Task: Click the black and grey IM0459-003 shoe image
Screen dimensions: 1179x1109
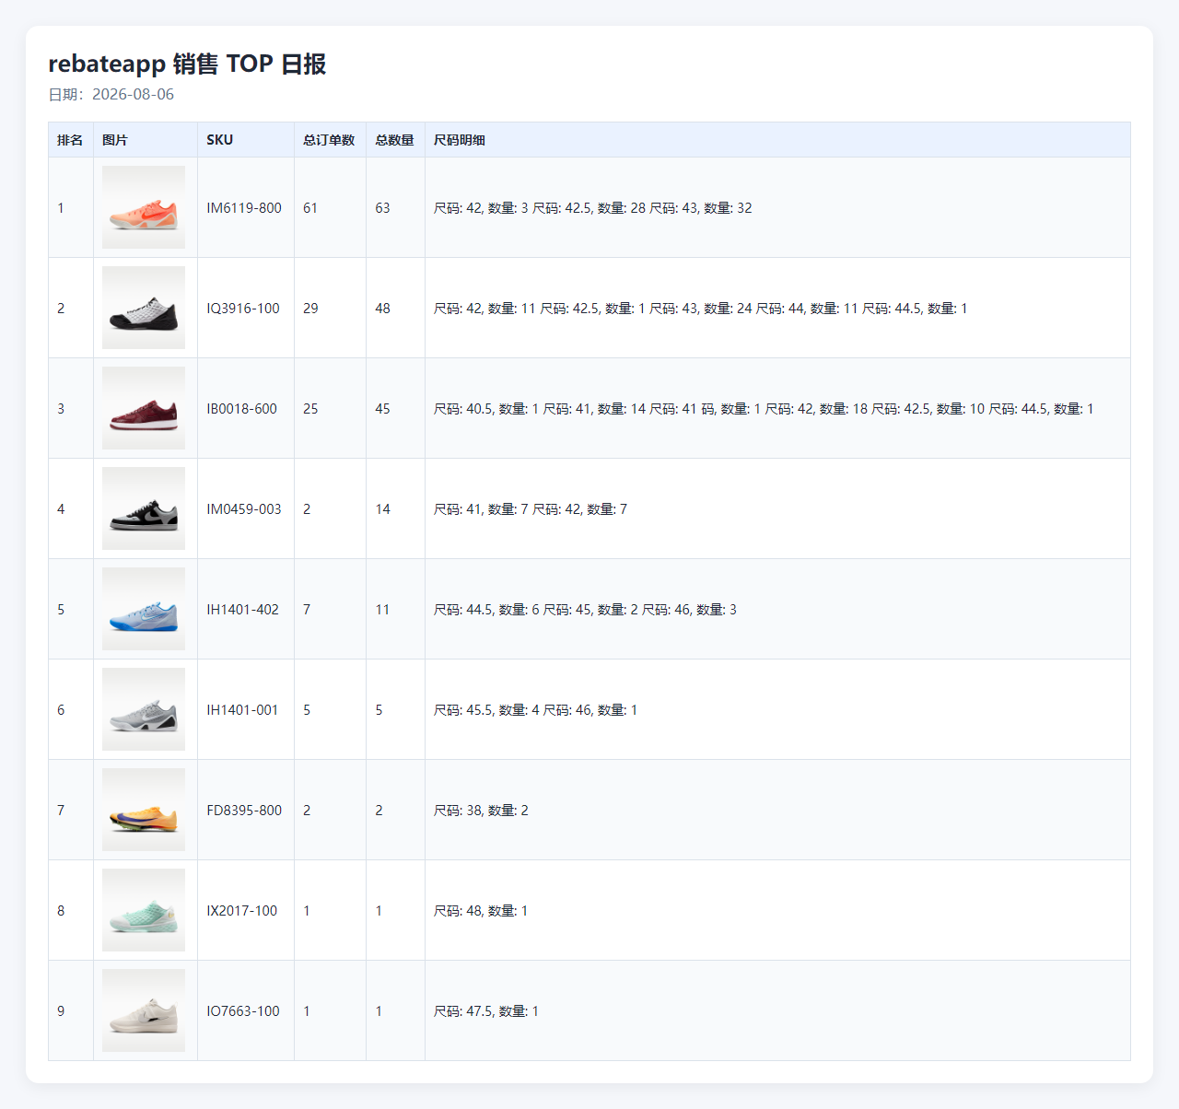Action: tap(144, 508)
